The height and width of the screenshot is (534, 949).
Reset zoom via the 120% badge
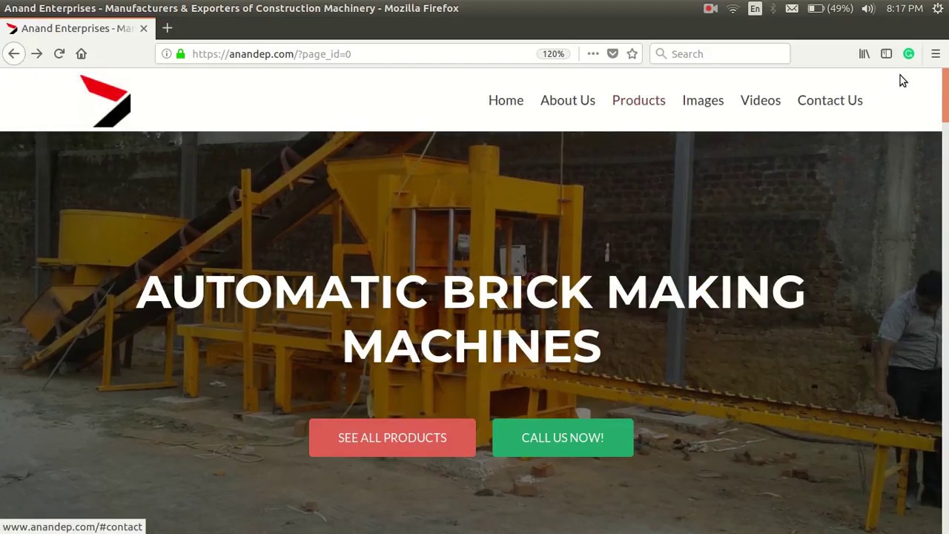point(554,53)
